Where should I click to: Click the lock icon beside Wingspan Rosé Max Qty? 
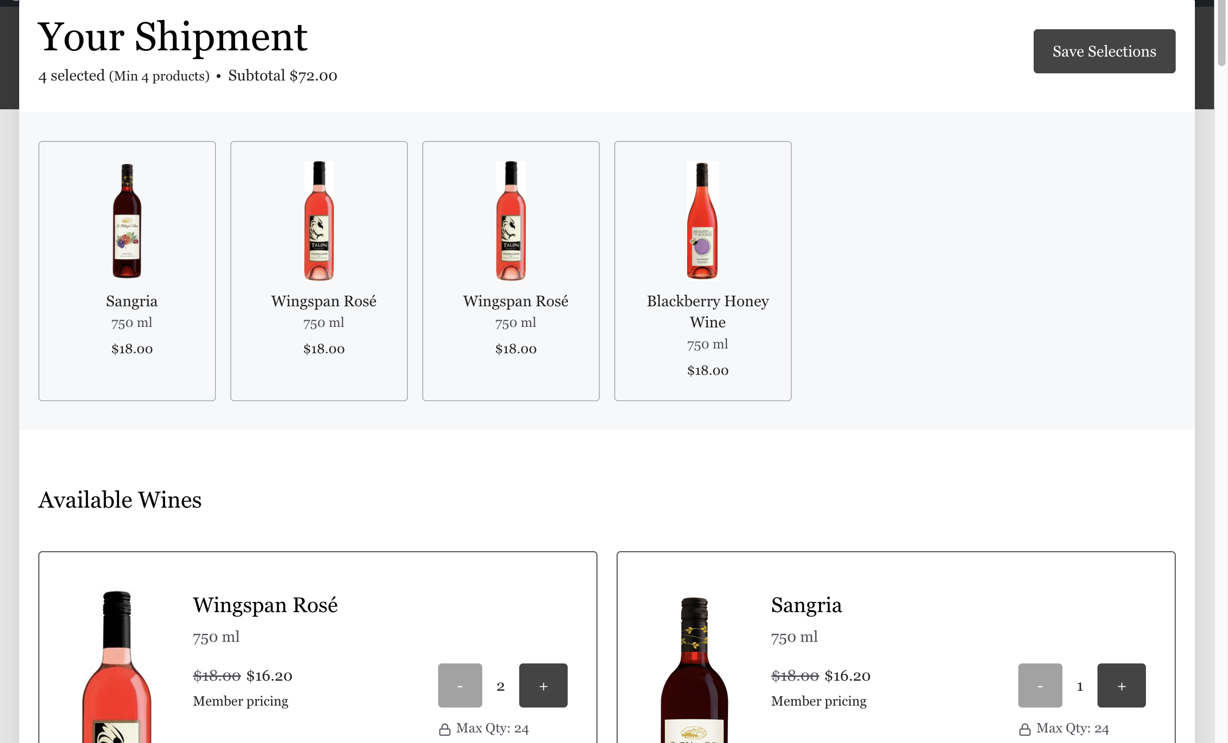tap(444, 729)
